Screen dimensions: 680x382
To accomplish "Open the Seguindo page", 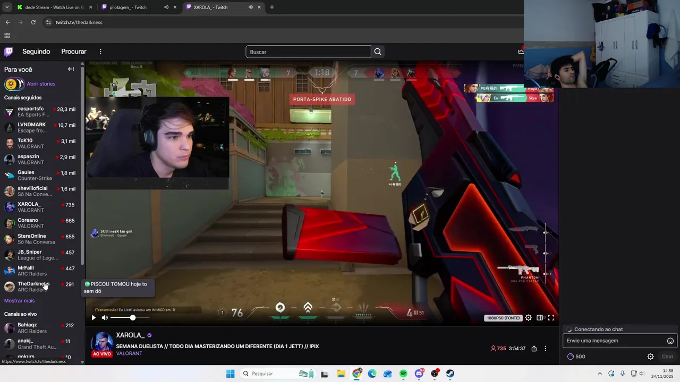I will pos(36,51).
